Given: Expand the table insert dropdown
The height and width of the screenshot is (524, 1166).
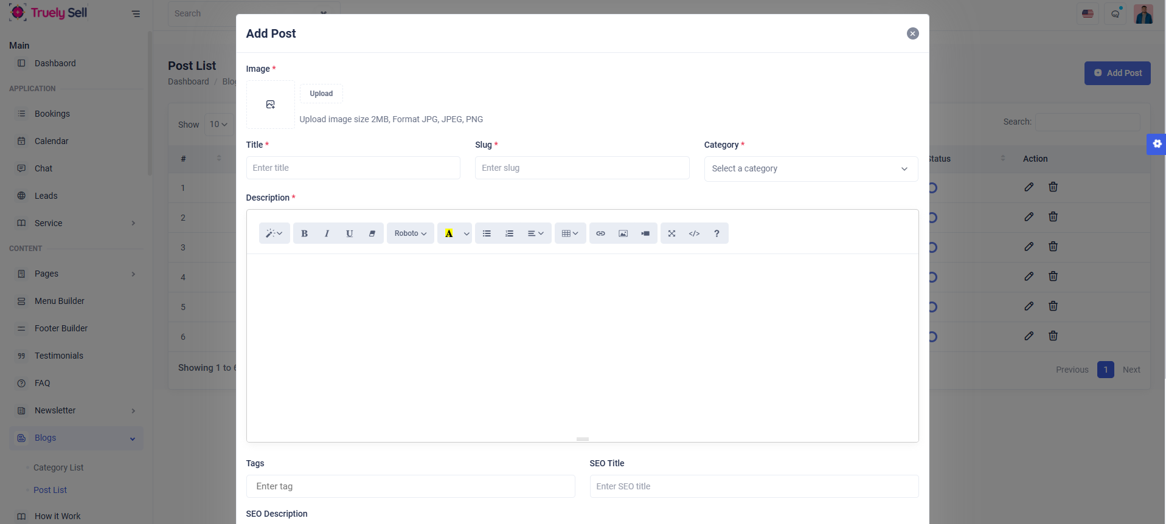Looking at the screenshot, I should pyautogui.click(x=570, y=233).
